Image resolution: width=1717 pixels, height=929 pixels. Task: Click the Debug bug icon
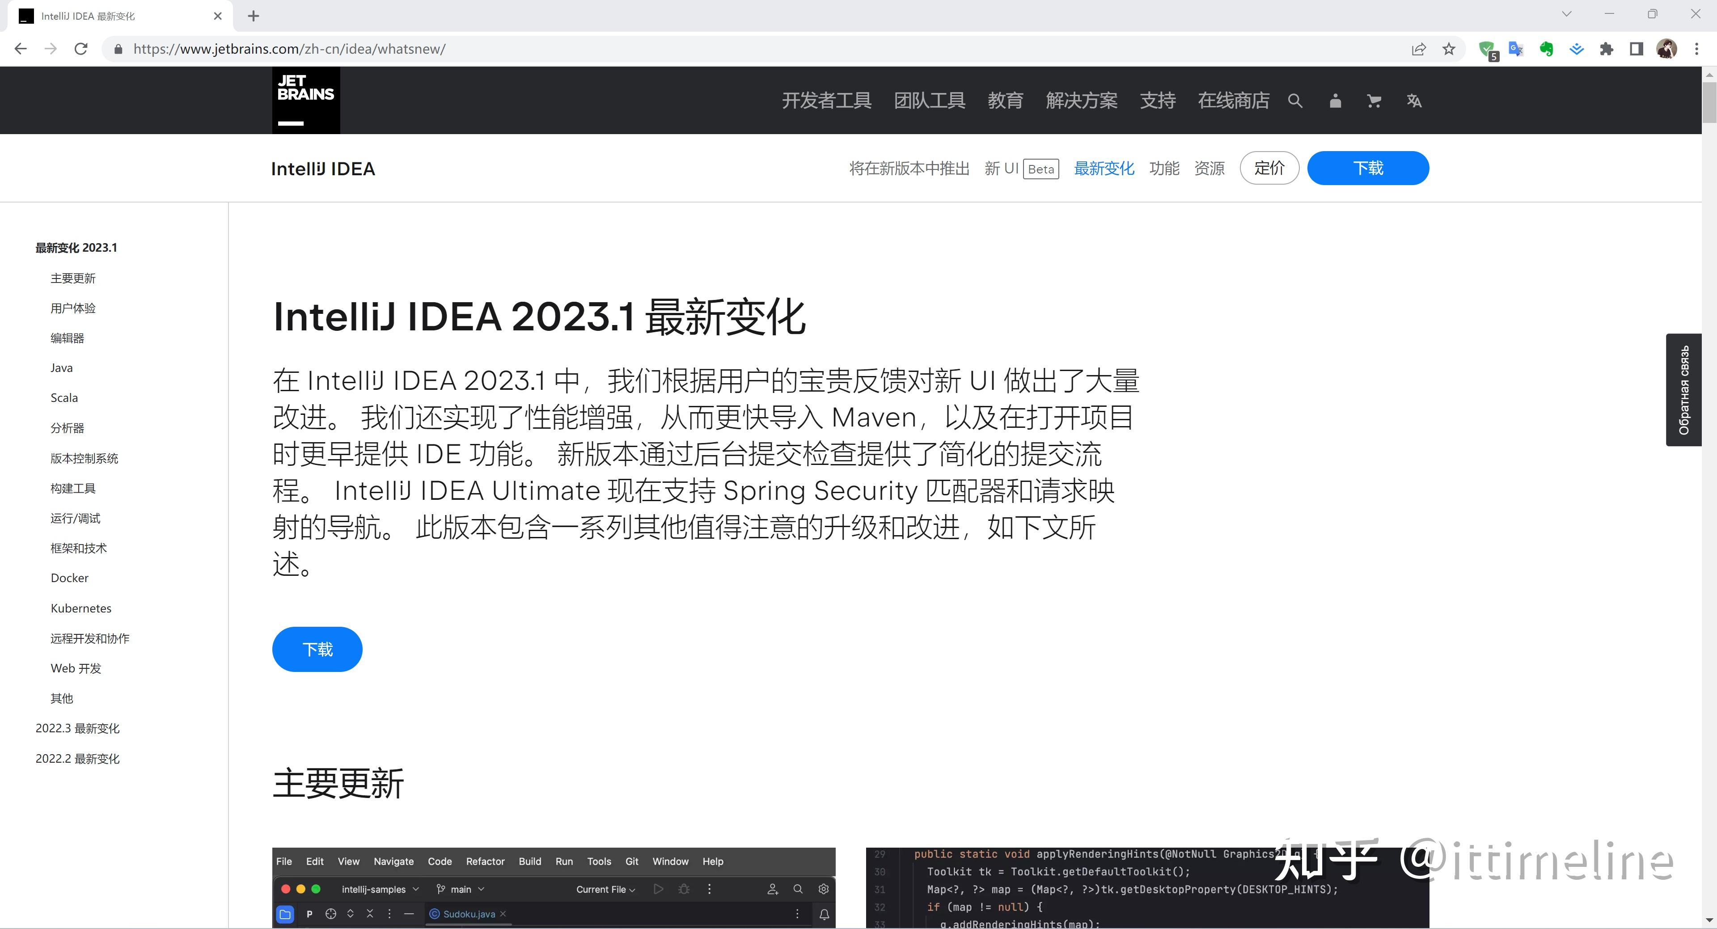tap(684, 889)
